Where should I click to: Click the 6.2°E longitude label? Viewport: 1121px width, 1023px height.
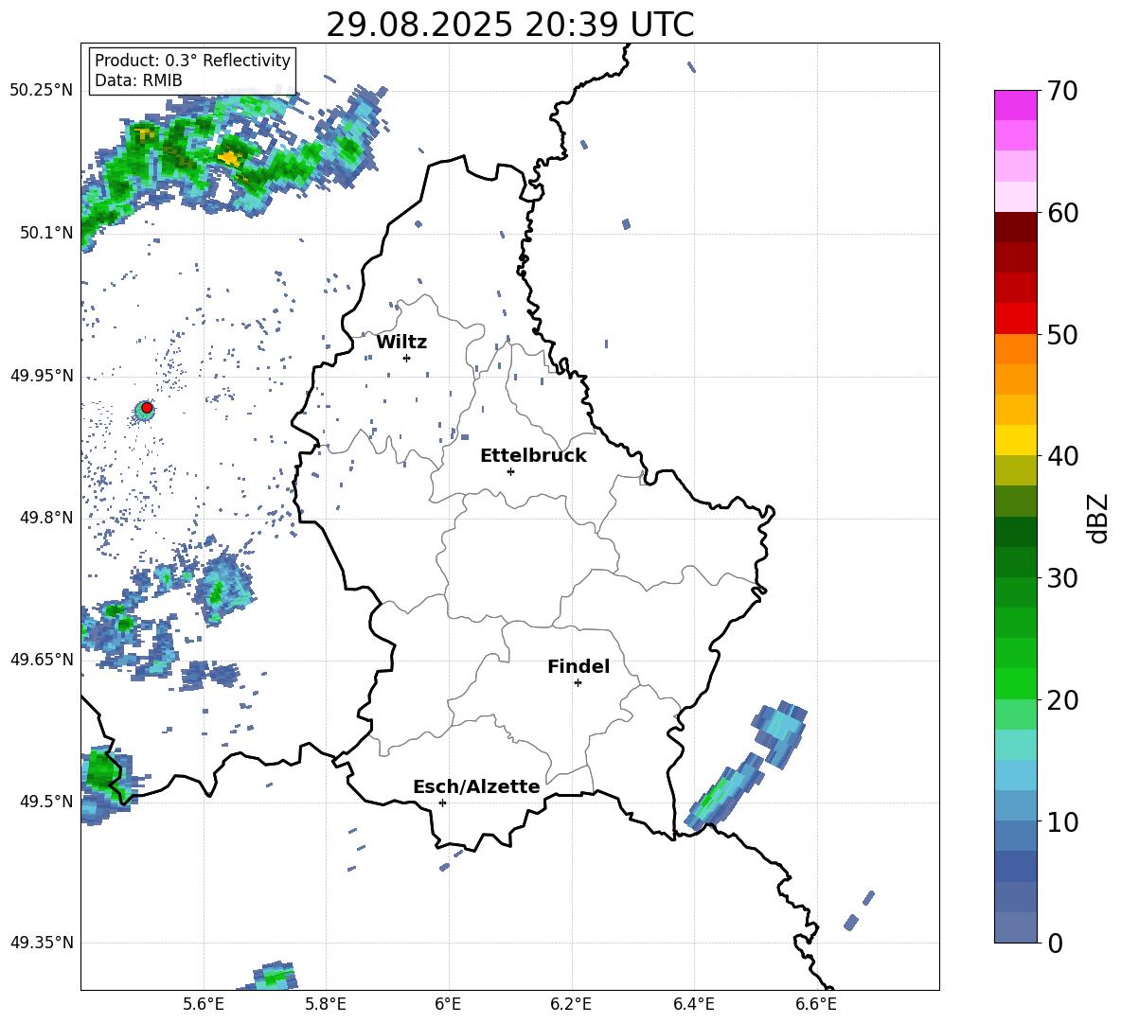pyautogui.click(x=571, y=1004)
